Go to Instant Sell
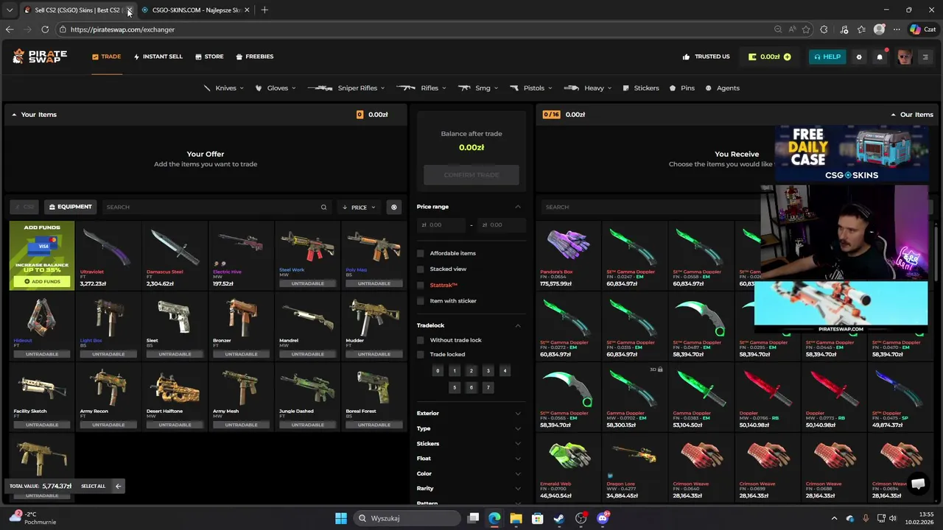The height and width of the screenshot is (530, 943). pyautogui.click(x=158, y=57)
